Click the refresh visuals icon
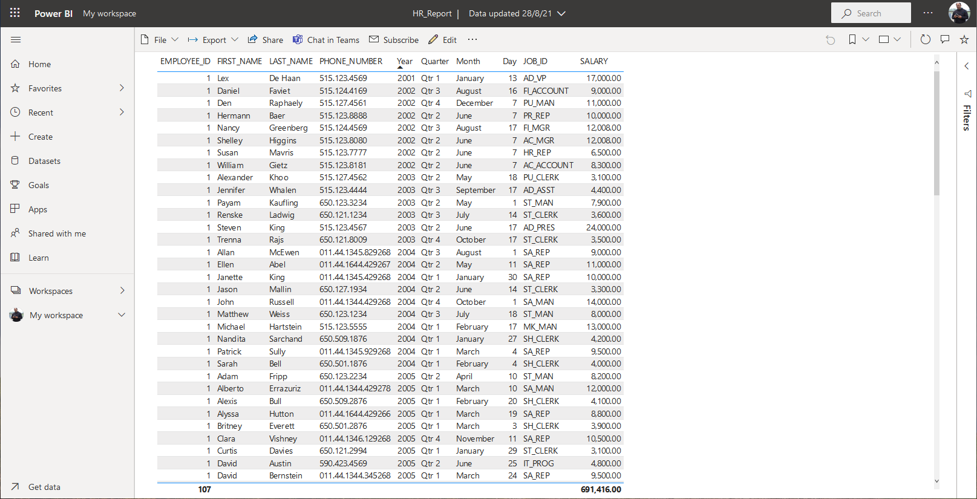977x499 pixels. pos(925,39)
